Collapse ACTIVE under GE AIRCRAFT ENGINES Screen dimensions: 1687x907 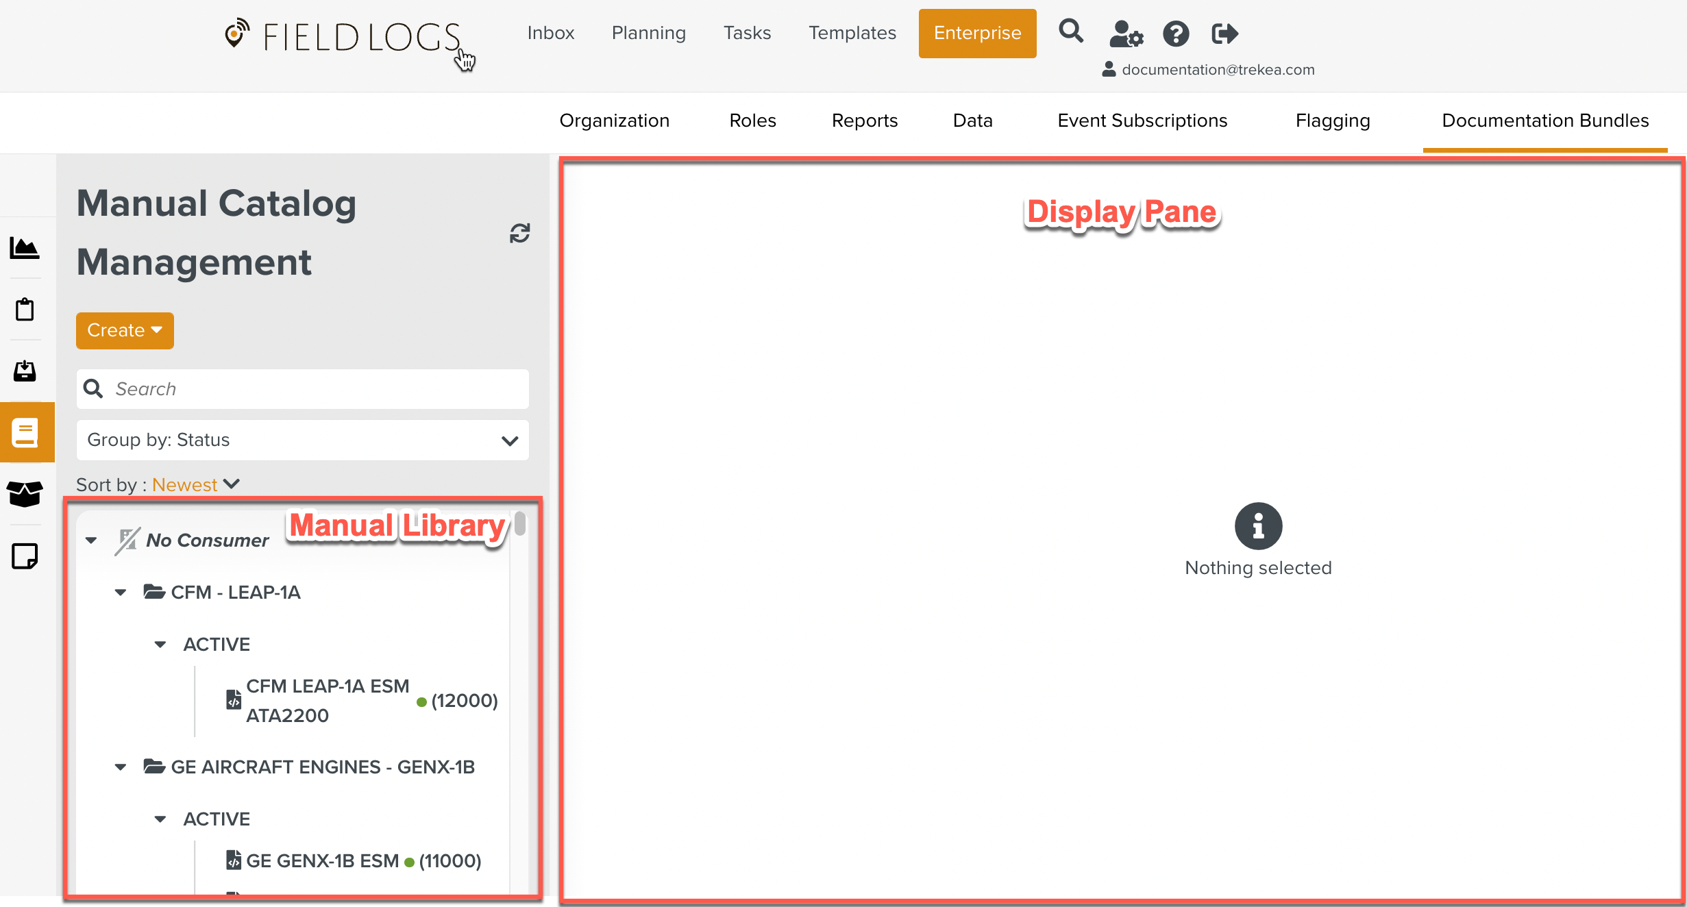pos(160,819)
